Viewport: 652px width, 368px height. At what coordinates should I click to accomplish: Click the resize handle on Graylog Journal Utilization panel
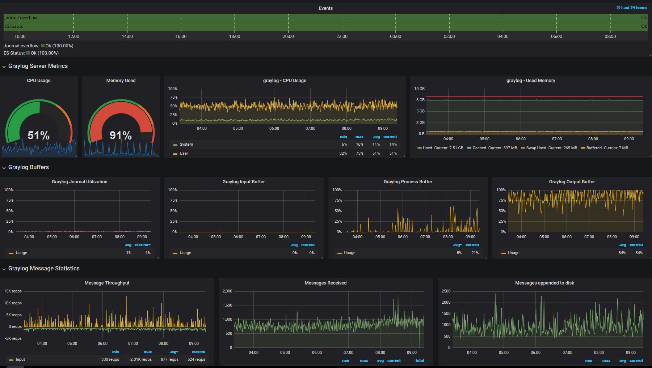coord(158,257)
